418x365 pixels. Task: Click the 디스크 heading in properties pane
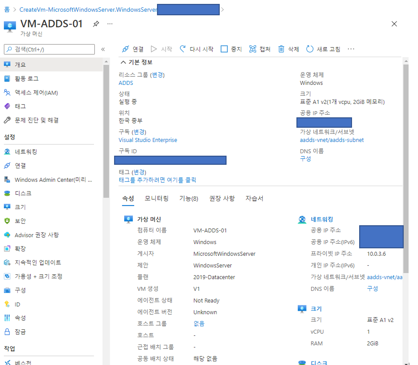pyautogui.click(x=319, y=362)
